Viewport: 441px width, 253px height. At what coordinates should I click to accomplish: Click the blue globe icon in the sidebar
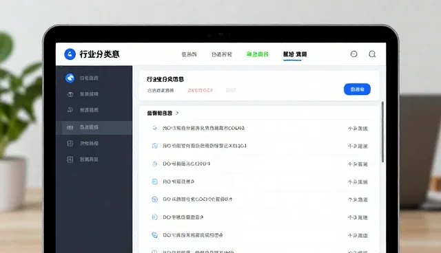(70, 78)
